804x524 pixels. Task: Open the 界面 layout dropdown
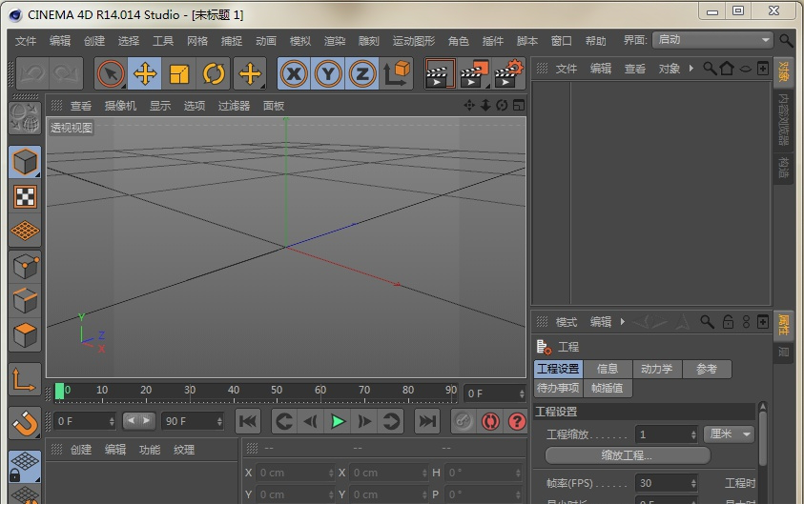(712, 40)
